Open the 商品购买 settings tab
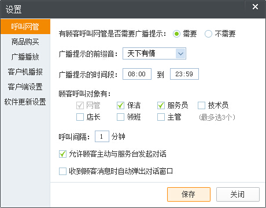The height and width of the screenshot is (208, 266). [x=25, y=42]
